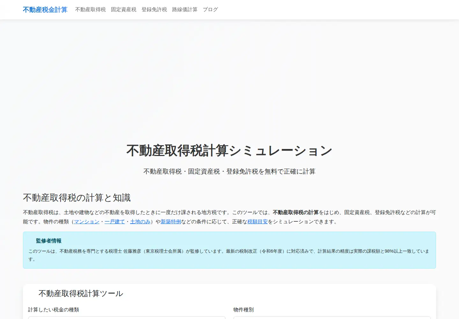Image resolution: width=459 pixels, height=319 pixels.
Task: Click the subtitle 不動産取得税・固定資産税・登録免許税を無料で正確に計算
Action: 229,172
